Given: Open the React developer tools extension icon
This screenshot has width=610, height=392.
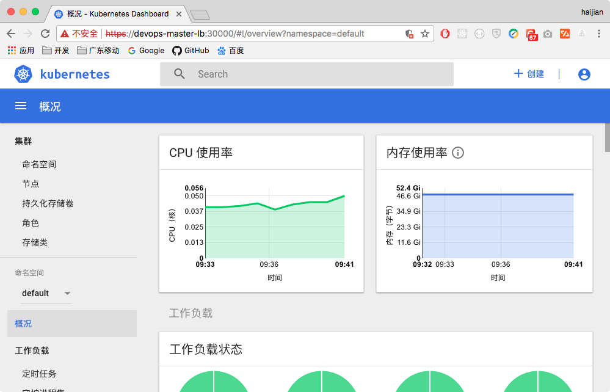Looking at the screenshot, I should 462,34.
